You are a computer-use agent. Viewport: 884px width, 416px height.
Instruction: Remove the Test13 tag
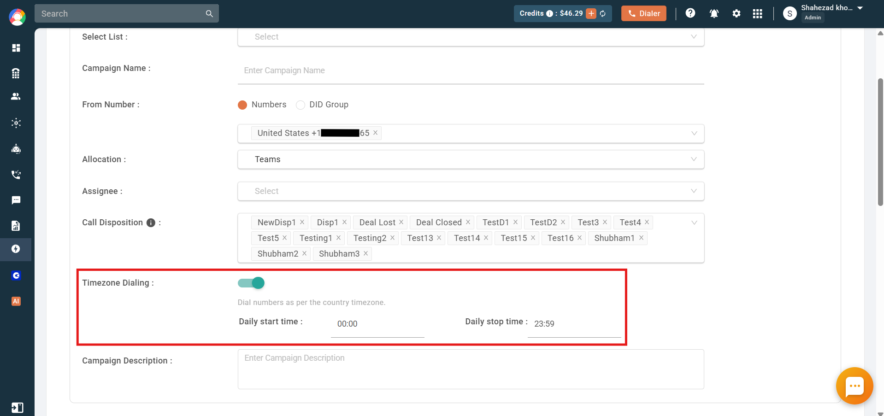[439, 238]
